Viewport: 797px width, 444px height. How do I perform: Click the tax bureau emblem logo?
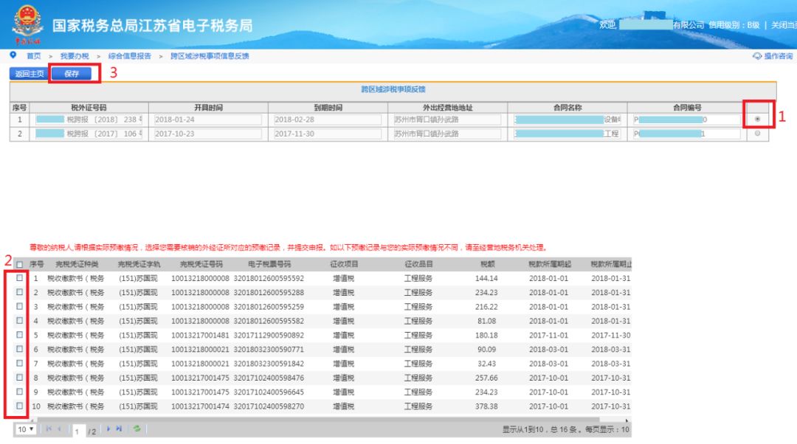point(27,24)
